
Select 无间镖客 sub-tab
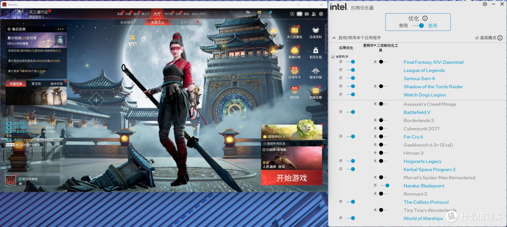127,23
